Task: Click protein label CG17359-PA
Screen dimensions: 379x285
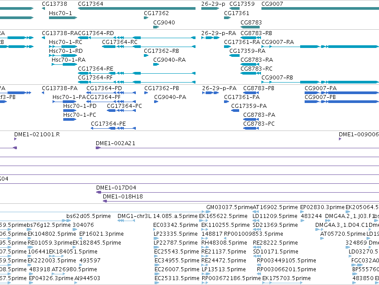Action: tap(249, 106)
